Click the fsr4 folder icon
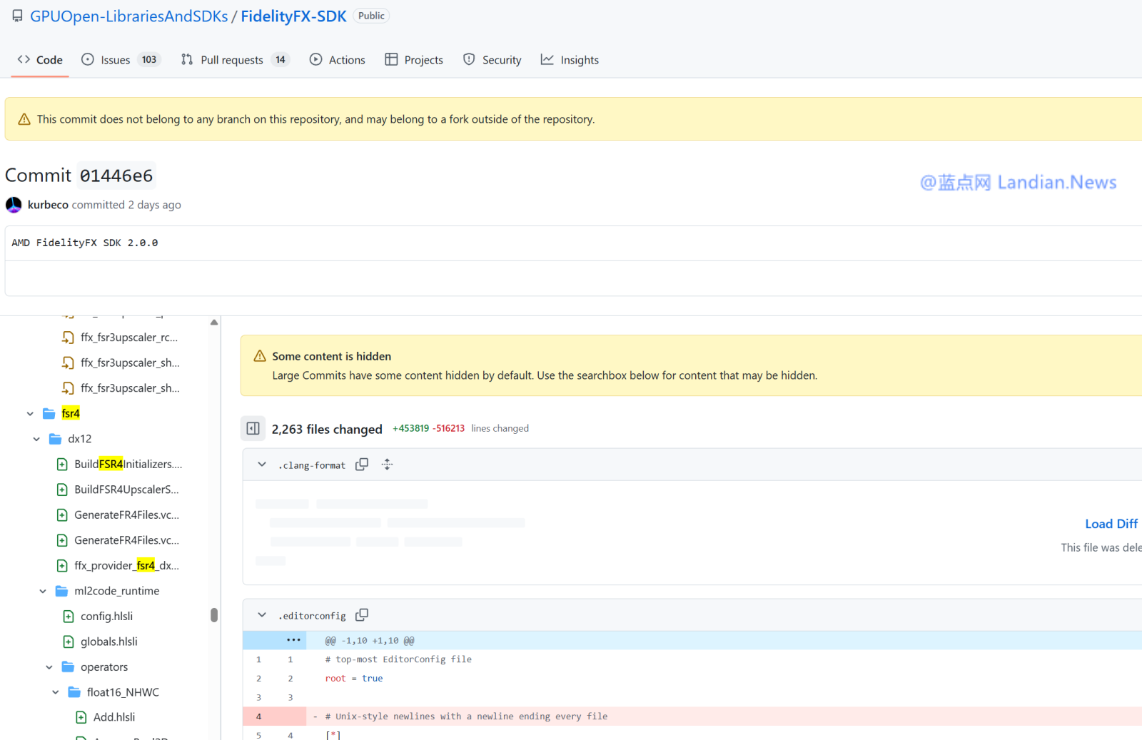Viewport: 1142px width, 740px height. click(x=49, y=413)
